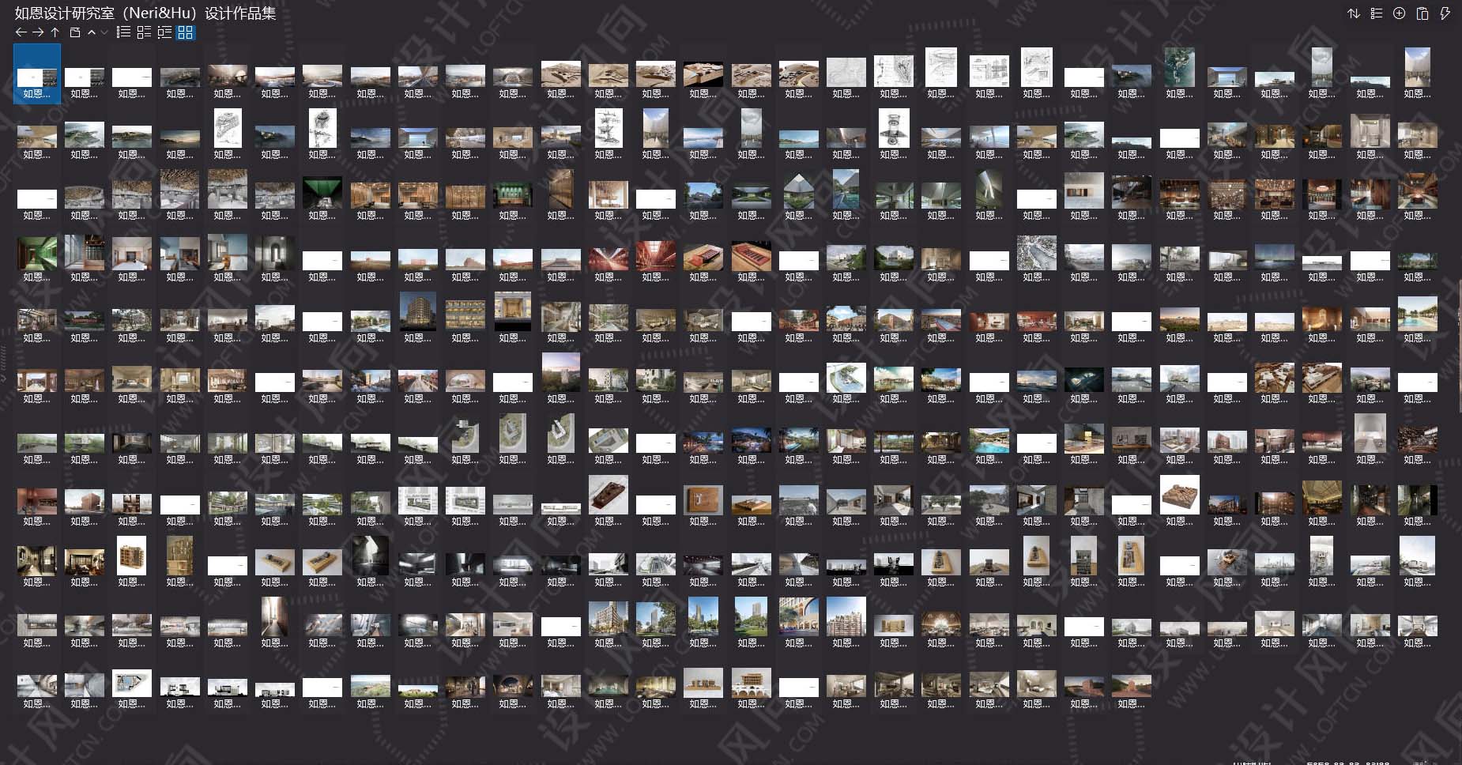
Task: Click the up chevron in the navigation toolbar
Action: (x=92, y=32)
